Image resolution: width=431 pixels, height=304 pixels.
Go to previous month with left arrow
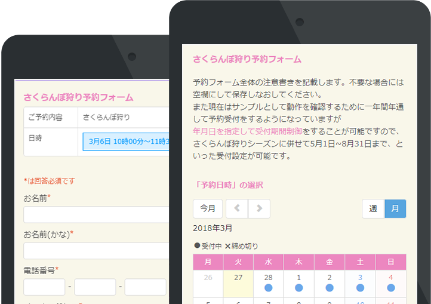tap(237, 208)
